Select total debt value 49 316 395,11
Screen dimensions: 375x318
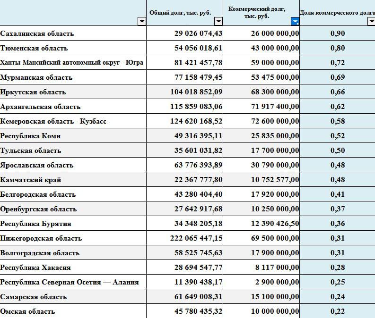(x=184, y=136)
